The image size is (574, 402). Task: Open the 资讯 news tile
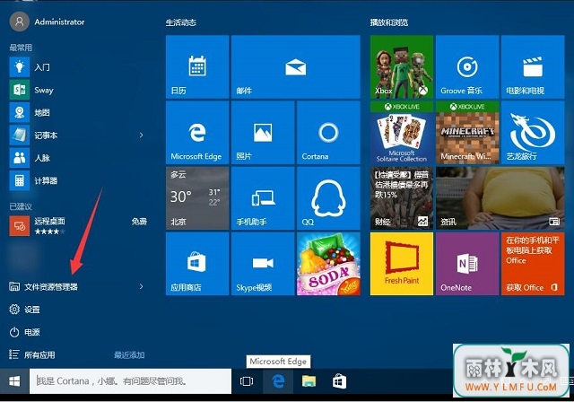[x=500, y=198]
